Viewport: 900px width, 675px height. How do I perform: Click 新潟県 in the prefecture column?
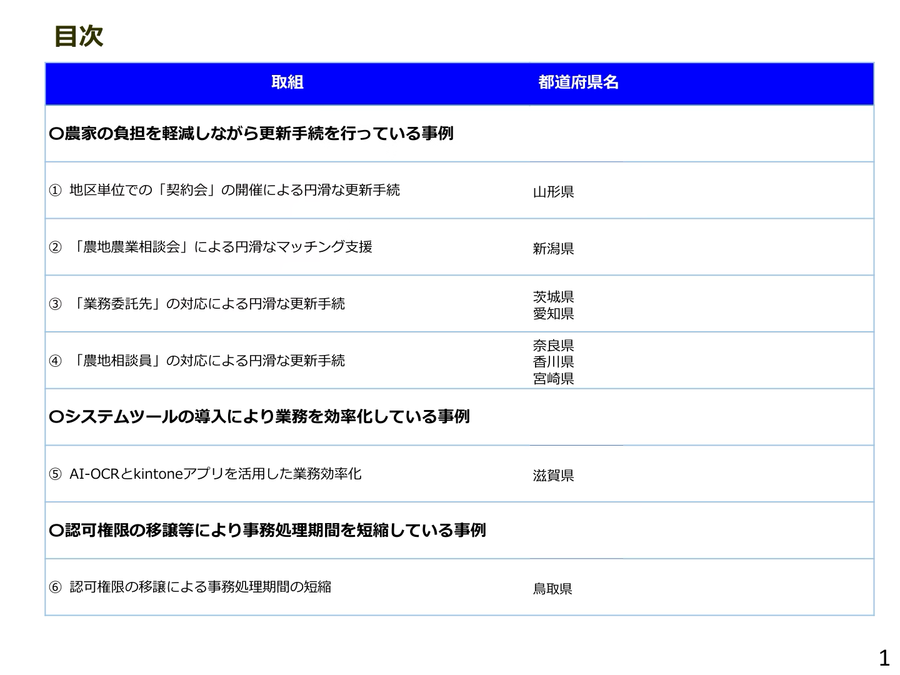(x=554, y=249)
